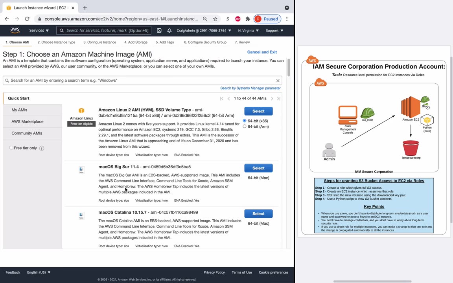Viewport: 453px width, 283px height.
Task: Go to step 4. Add Storage
Action: tap(136, 42)
